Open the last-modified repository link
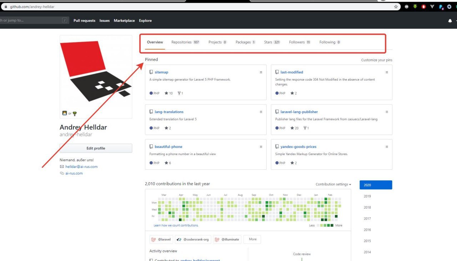This screenshot has height=261, width=457. tap(292, 72)
